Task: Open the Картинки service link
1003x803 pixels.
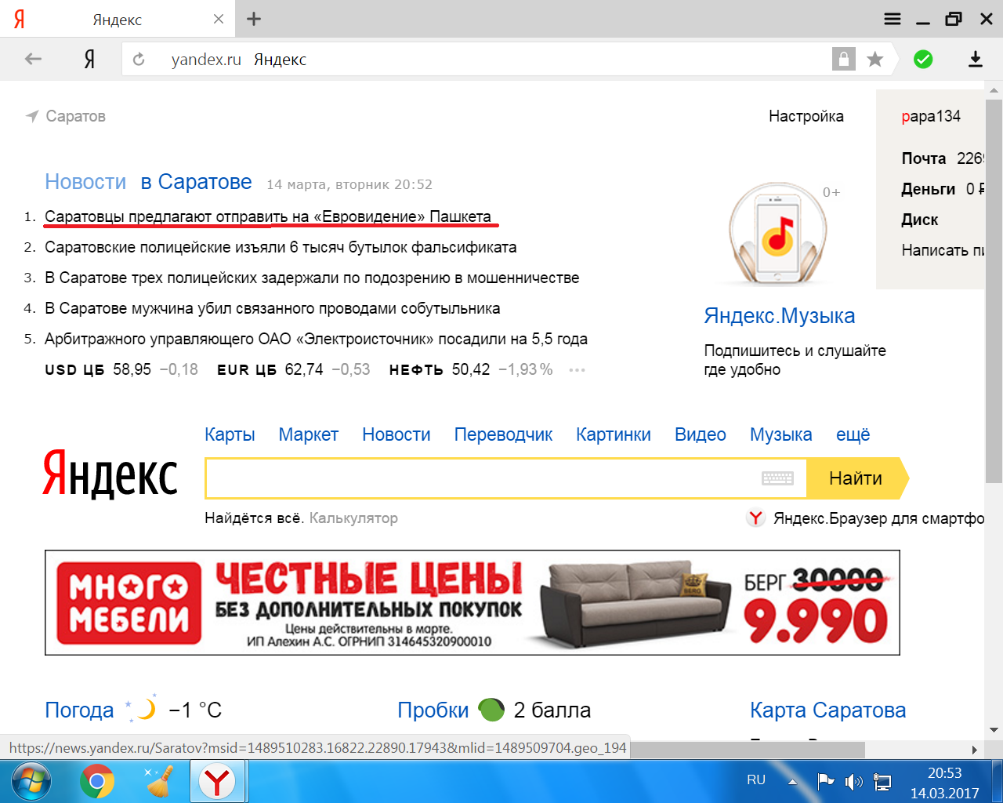Action: [x=614, y=434]
